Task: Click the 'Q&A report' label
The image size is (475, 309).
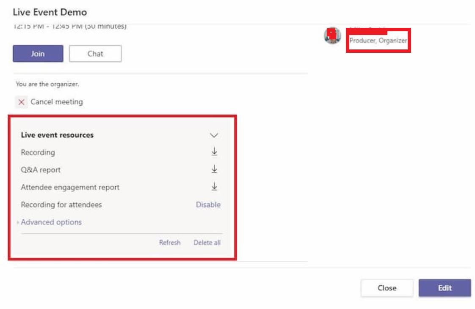Action: [41, 170]
